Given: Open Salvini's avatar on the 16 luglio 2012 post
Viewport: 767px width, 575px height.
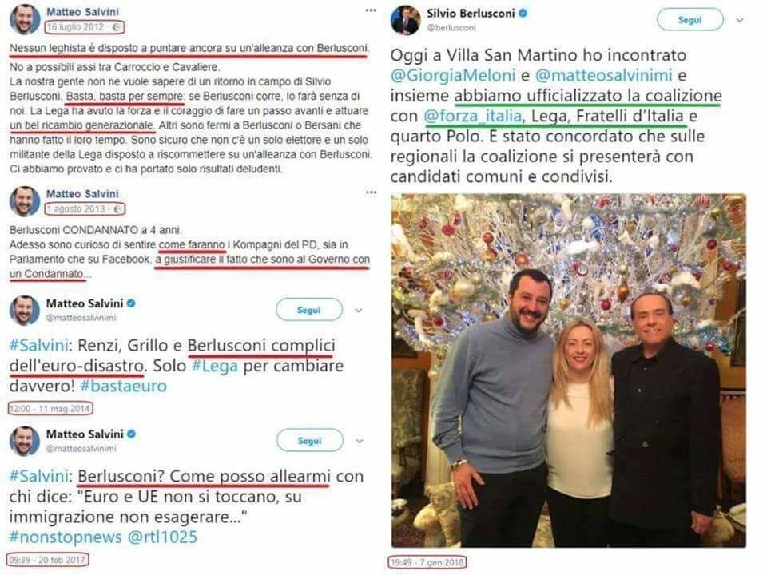Looking at the screenshot, I should click(x=25, y=19).
